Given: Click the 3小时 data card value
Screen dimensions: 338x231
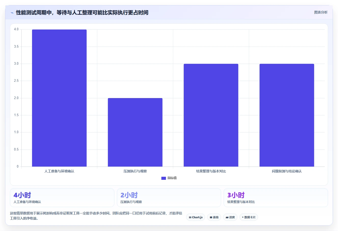Looking at the screenshot, I should click(236, 195).
